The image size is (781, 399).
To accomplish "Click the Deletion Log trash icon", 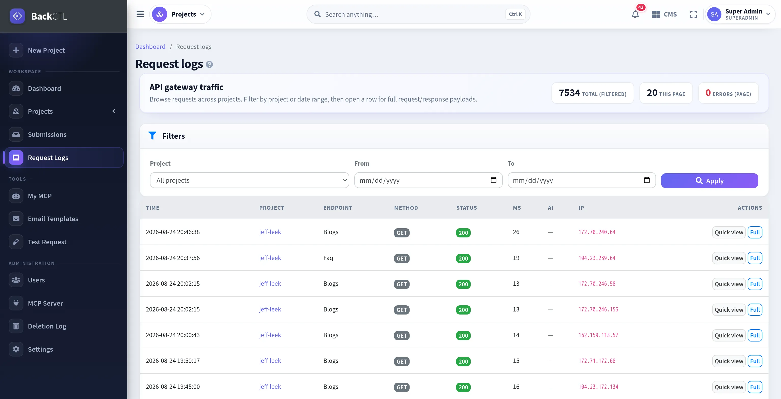I will 16,326.
